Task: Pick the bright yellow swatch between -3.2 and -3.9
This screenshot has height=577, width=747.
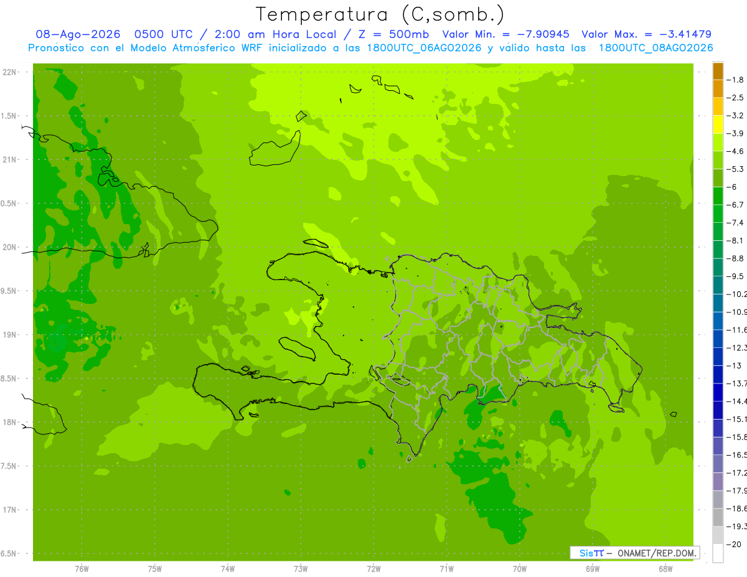Action: [718, 124]
